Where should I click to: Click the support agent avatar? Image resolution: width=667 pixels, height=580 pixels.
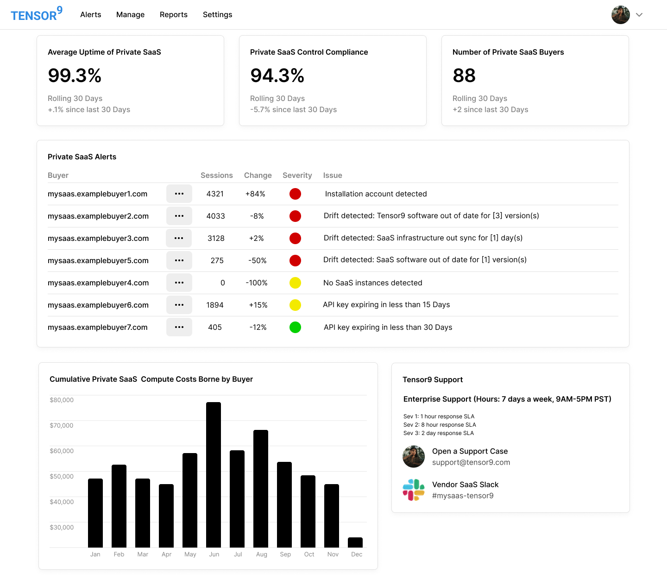(x=414, y=457)
